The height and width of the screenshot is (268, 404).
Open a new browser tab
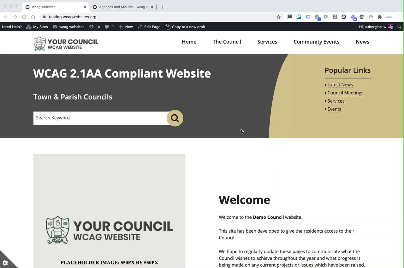tap(163, 7)
